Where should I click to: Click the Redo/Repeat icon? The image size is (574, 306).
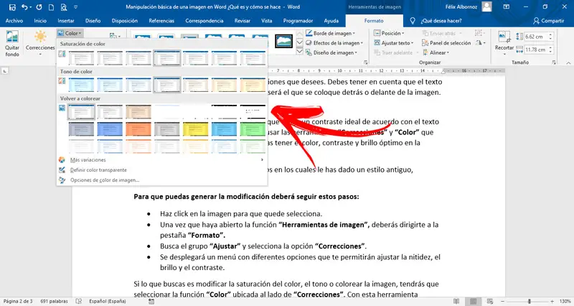pyautogui.click(x=39, y=7)
